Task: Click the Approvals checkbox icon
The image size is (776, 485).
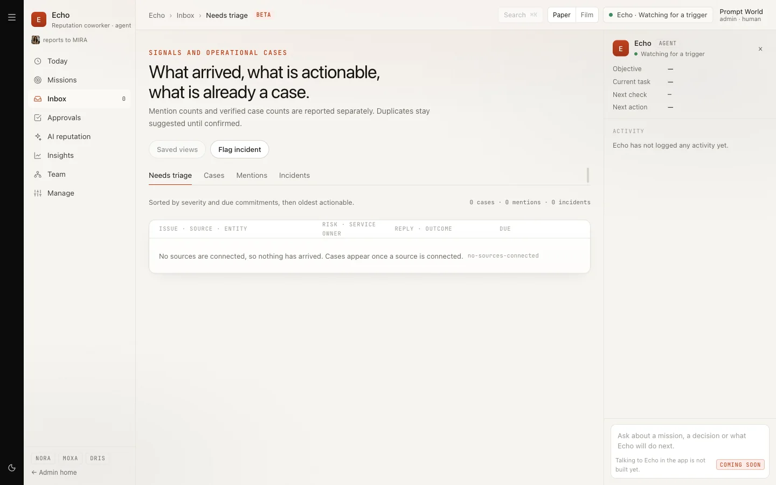Action: pyautogui.click(x=38, y=118)
